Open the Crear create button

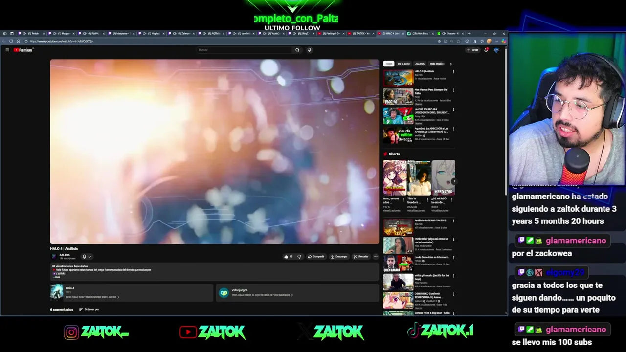point(472,50)
